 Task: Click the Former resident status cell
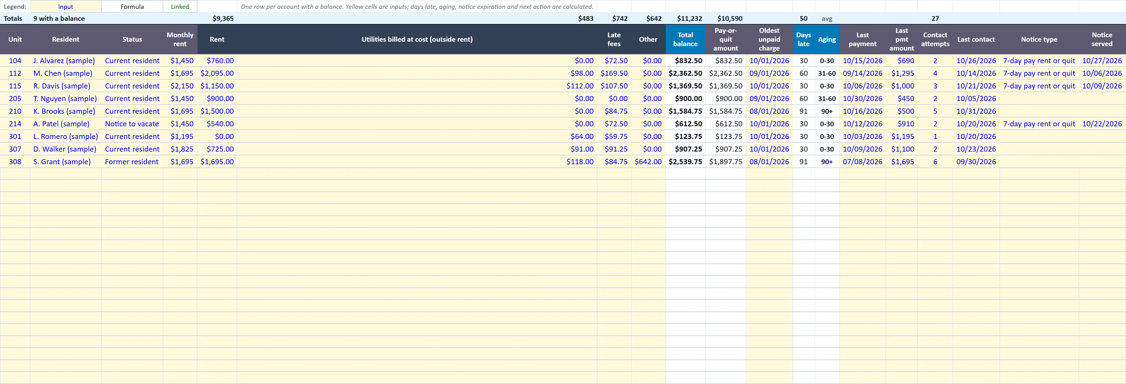[132, 162]
